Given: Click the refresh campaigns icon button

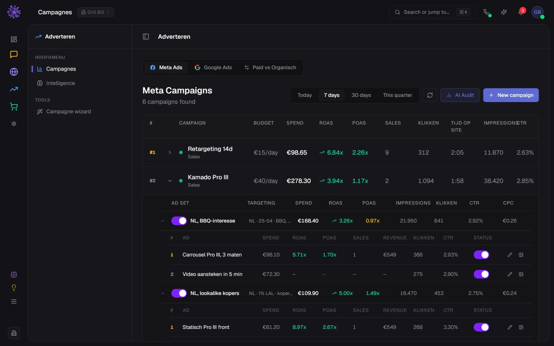Looking at the screenshot, I should [x=430, y=95].
